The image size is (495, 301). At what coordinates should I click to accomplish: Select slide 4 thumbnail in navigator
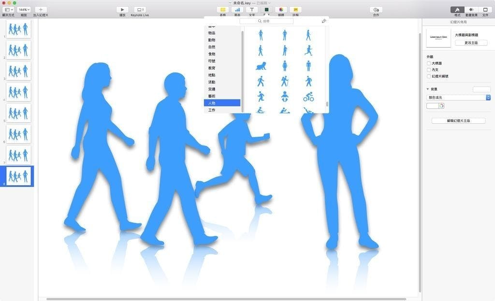coord(19,92)
